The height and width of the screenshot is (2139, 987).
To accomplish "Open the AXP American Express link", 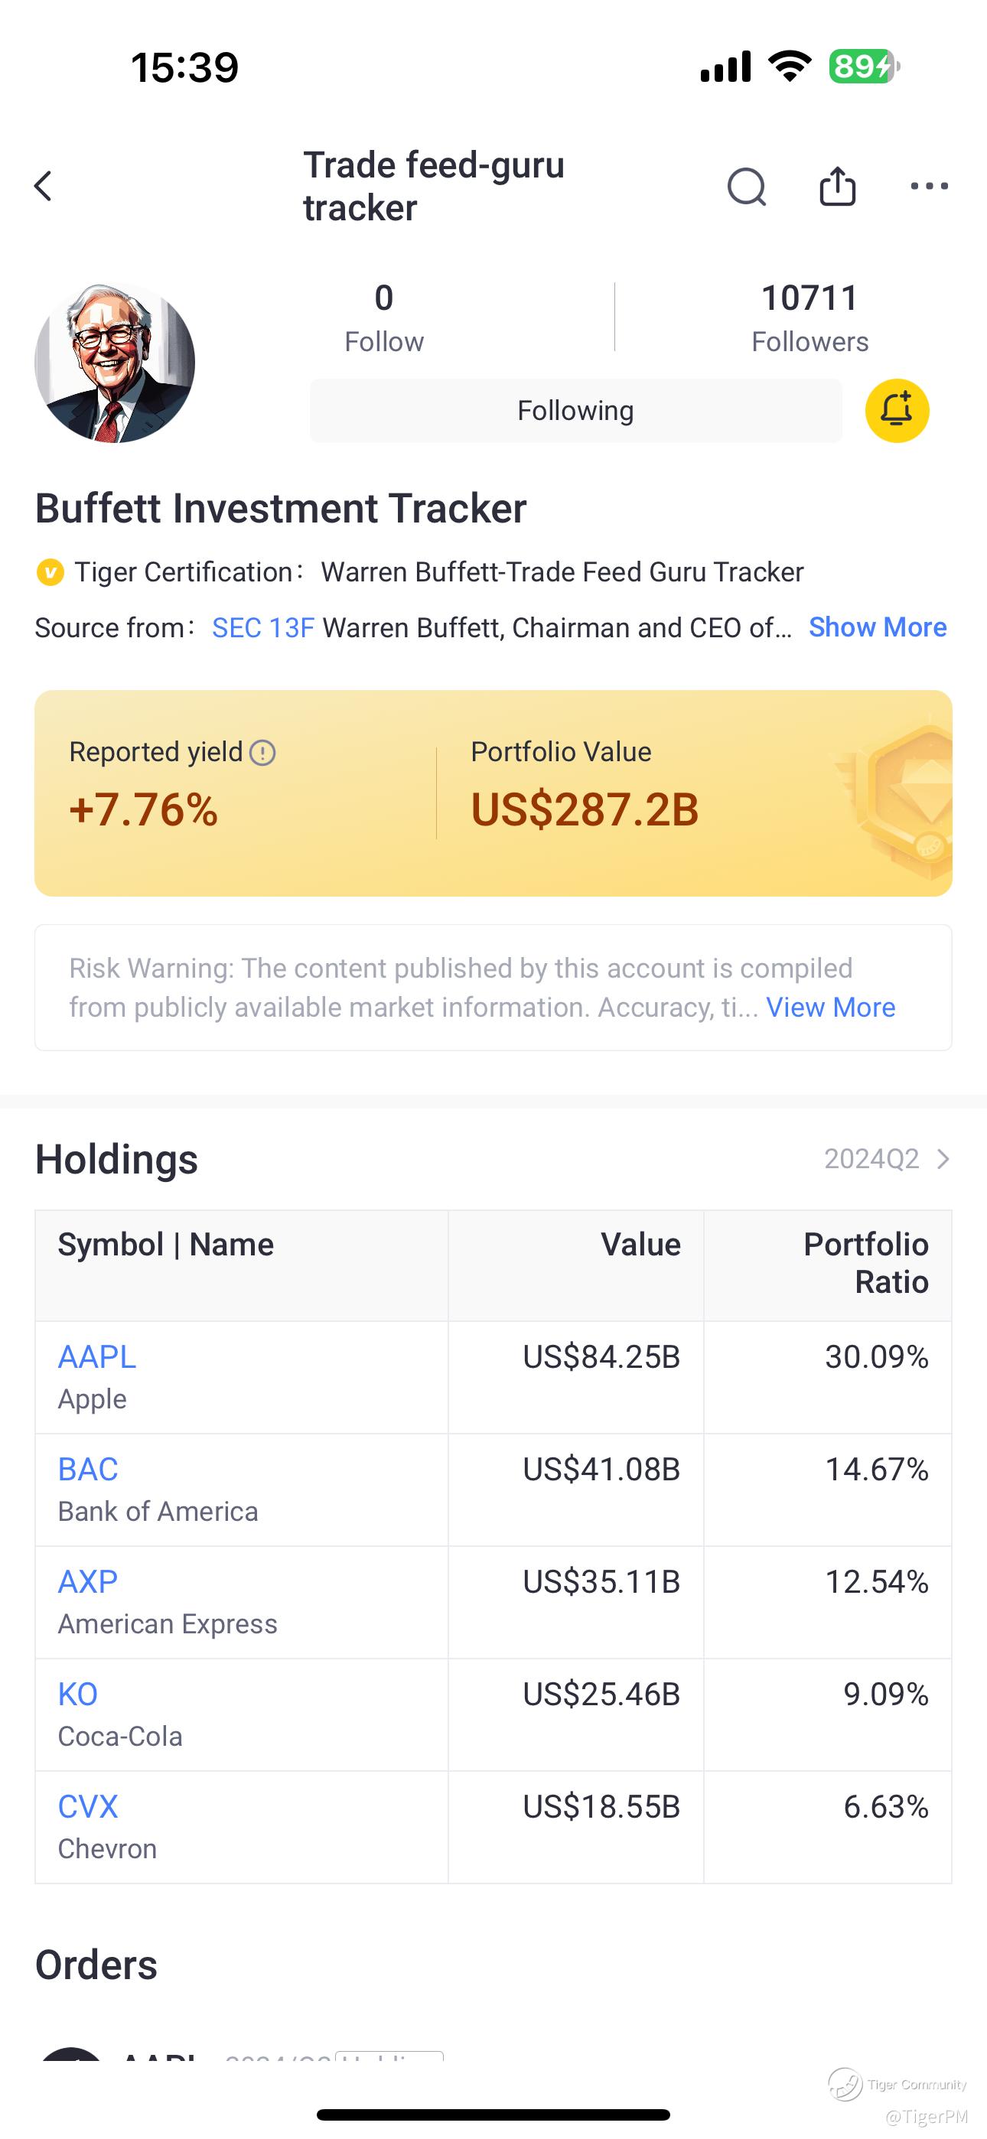I will click(88, 1582).
